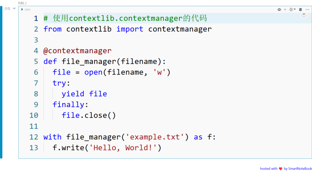Run the code cell with play button
Viewport: 312px width, 171px height.
(x=22, y=9)
